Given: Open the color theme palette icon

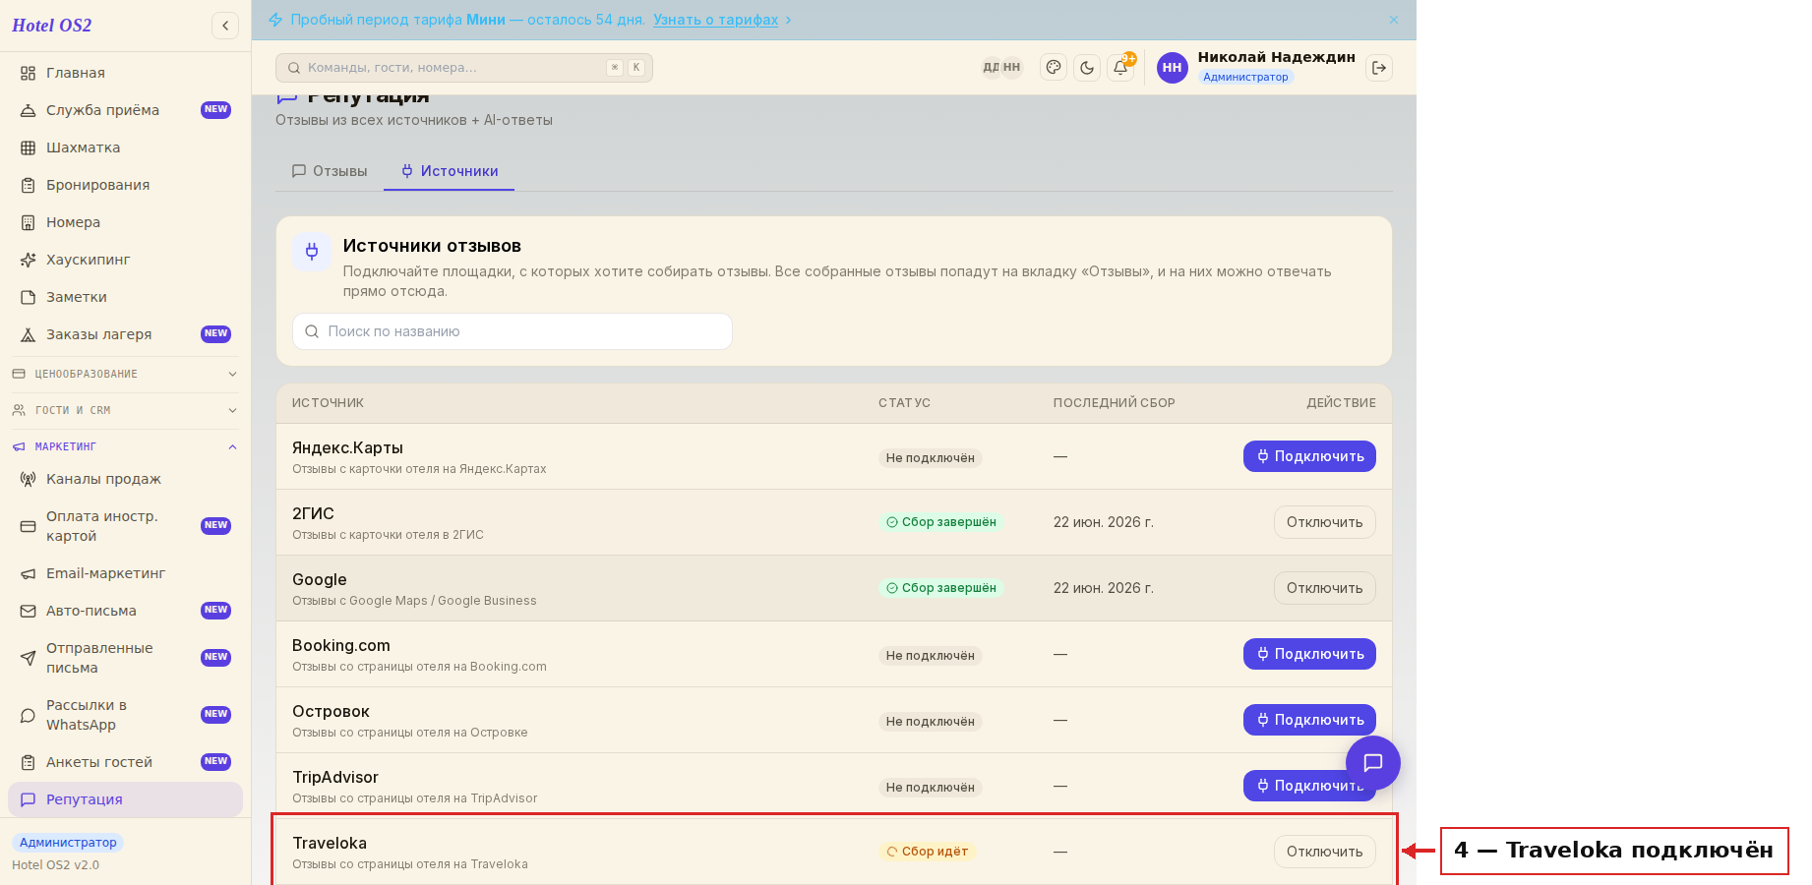Looking at the screenshot, I should pyautogui.click(x=1054, y=68).
